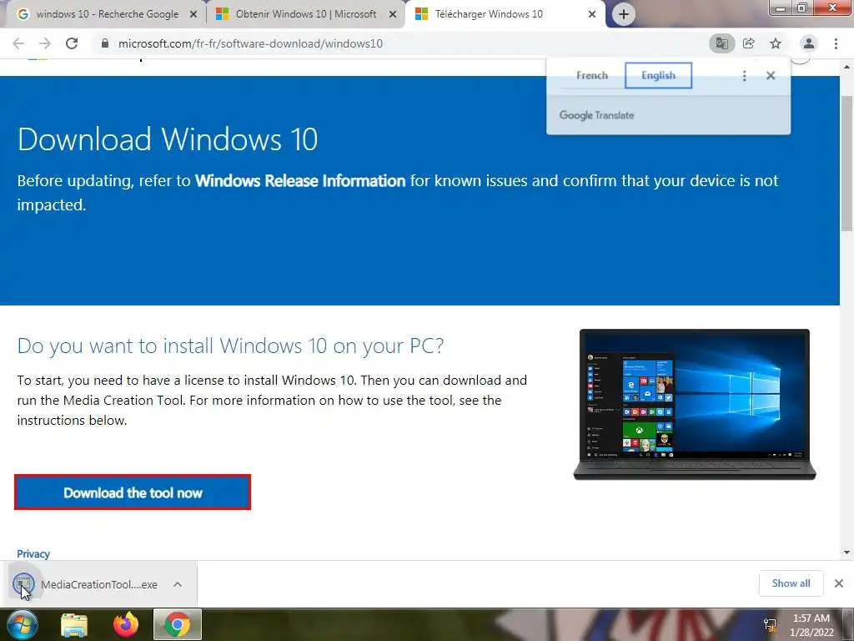
Task: Switch to 'Obtenir Windows 10 | Microsoft' tab
Action: click(x=305, y=14)
